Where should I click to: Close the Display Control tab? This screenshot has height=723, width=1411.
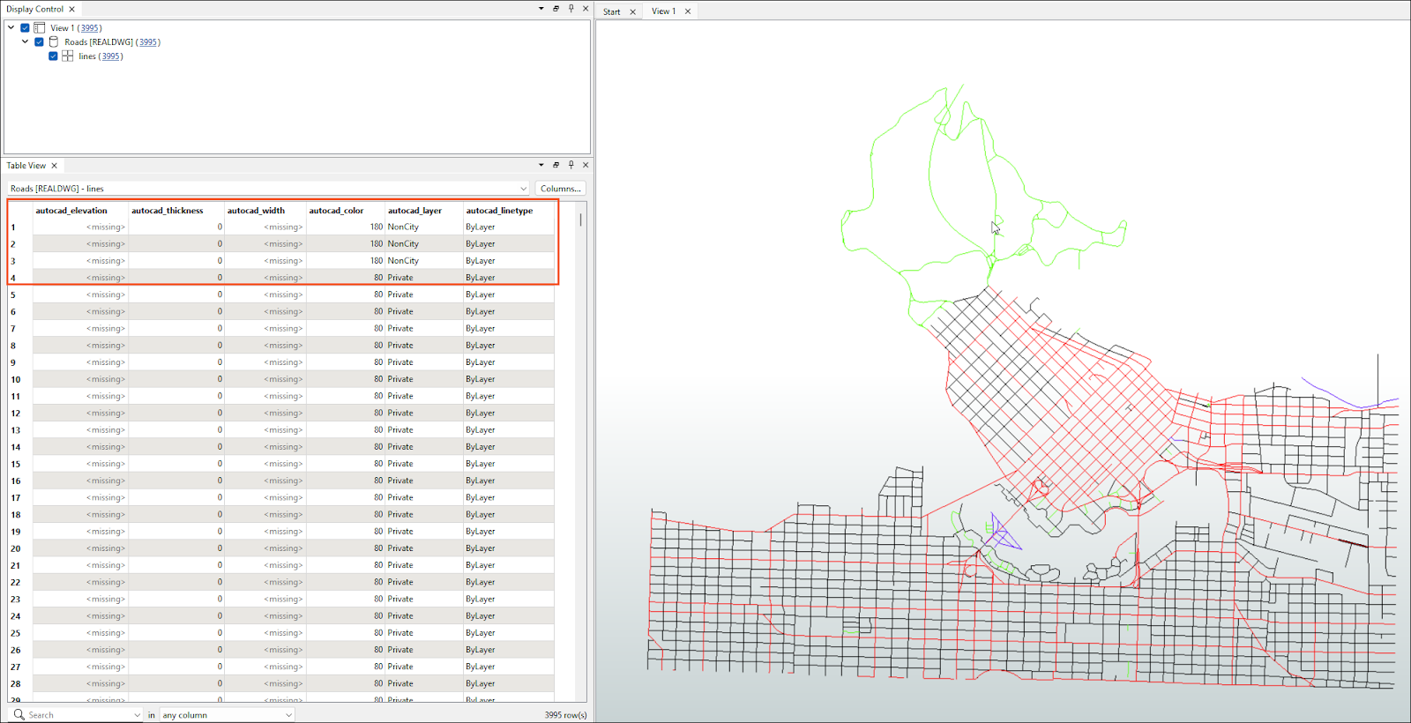pos(72,9)
